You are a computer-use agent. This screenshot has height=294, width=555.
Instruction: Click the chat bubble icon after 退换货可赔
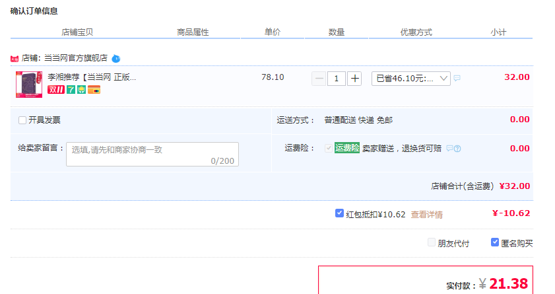pyautogui.click(x=449, y=149)
